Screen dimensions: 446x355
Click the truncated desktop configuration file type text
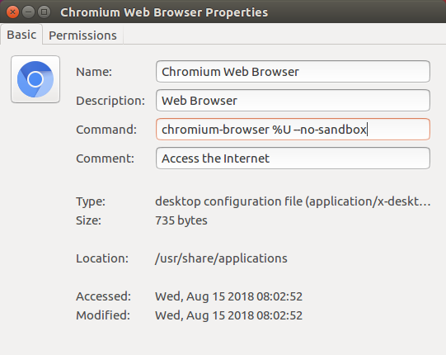[x=293, y=201]
